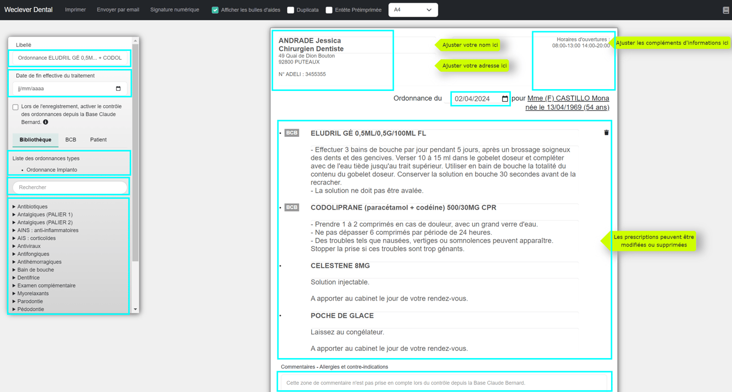Open calendar picker for ordonnance date

click(x=504, y=99)
